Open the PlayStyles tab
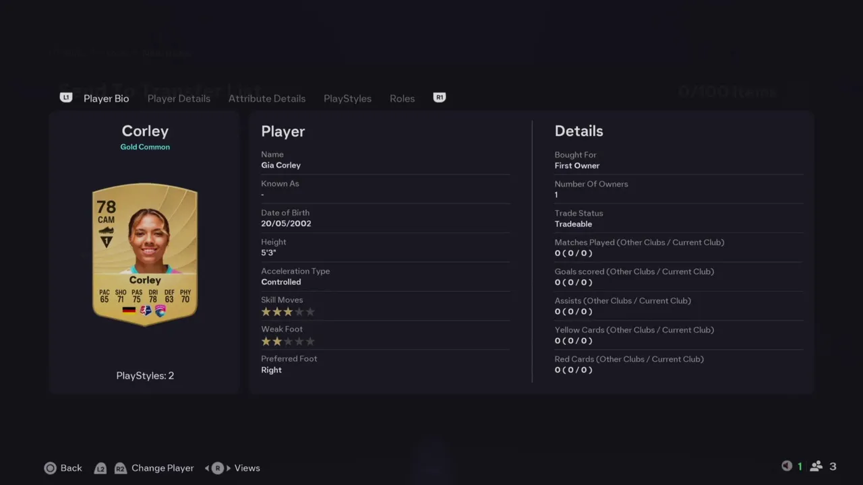 (x=347, y=98)
